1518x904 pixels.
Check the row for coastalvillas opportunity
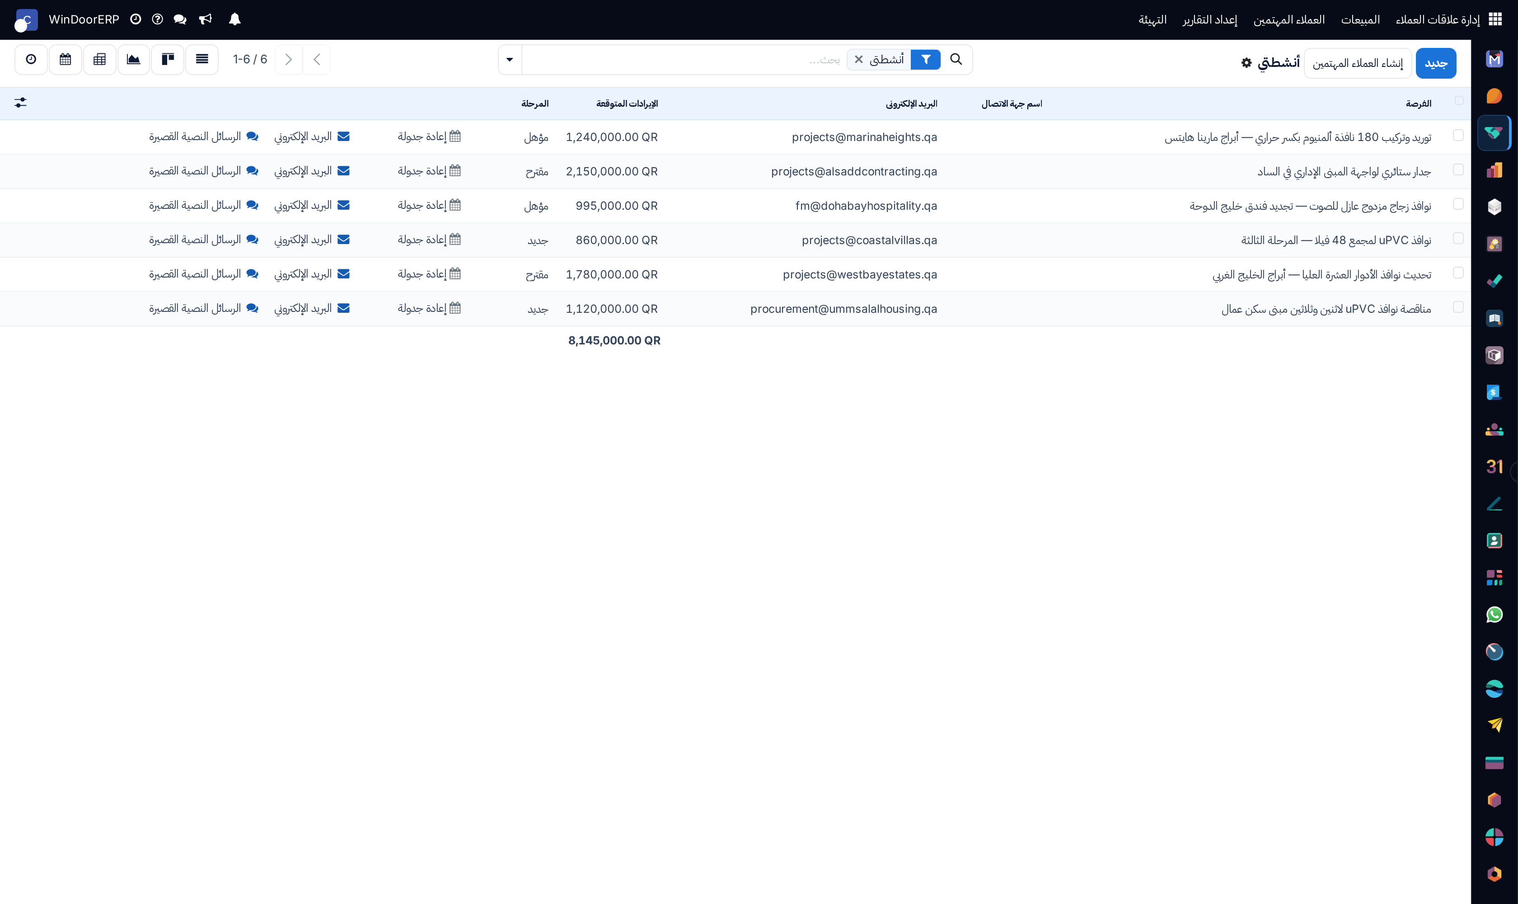pyautogui.click(x=1458, y=238)
